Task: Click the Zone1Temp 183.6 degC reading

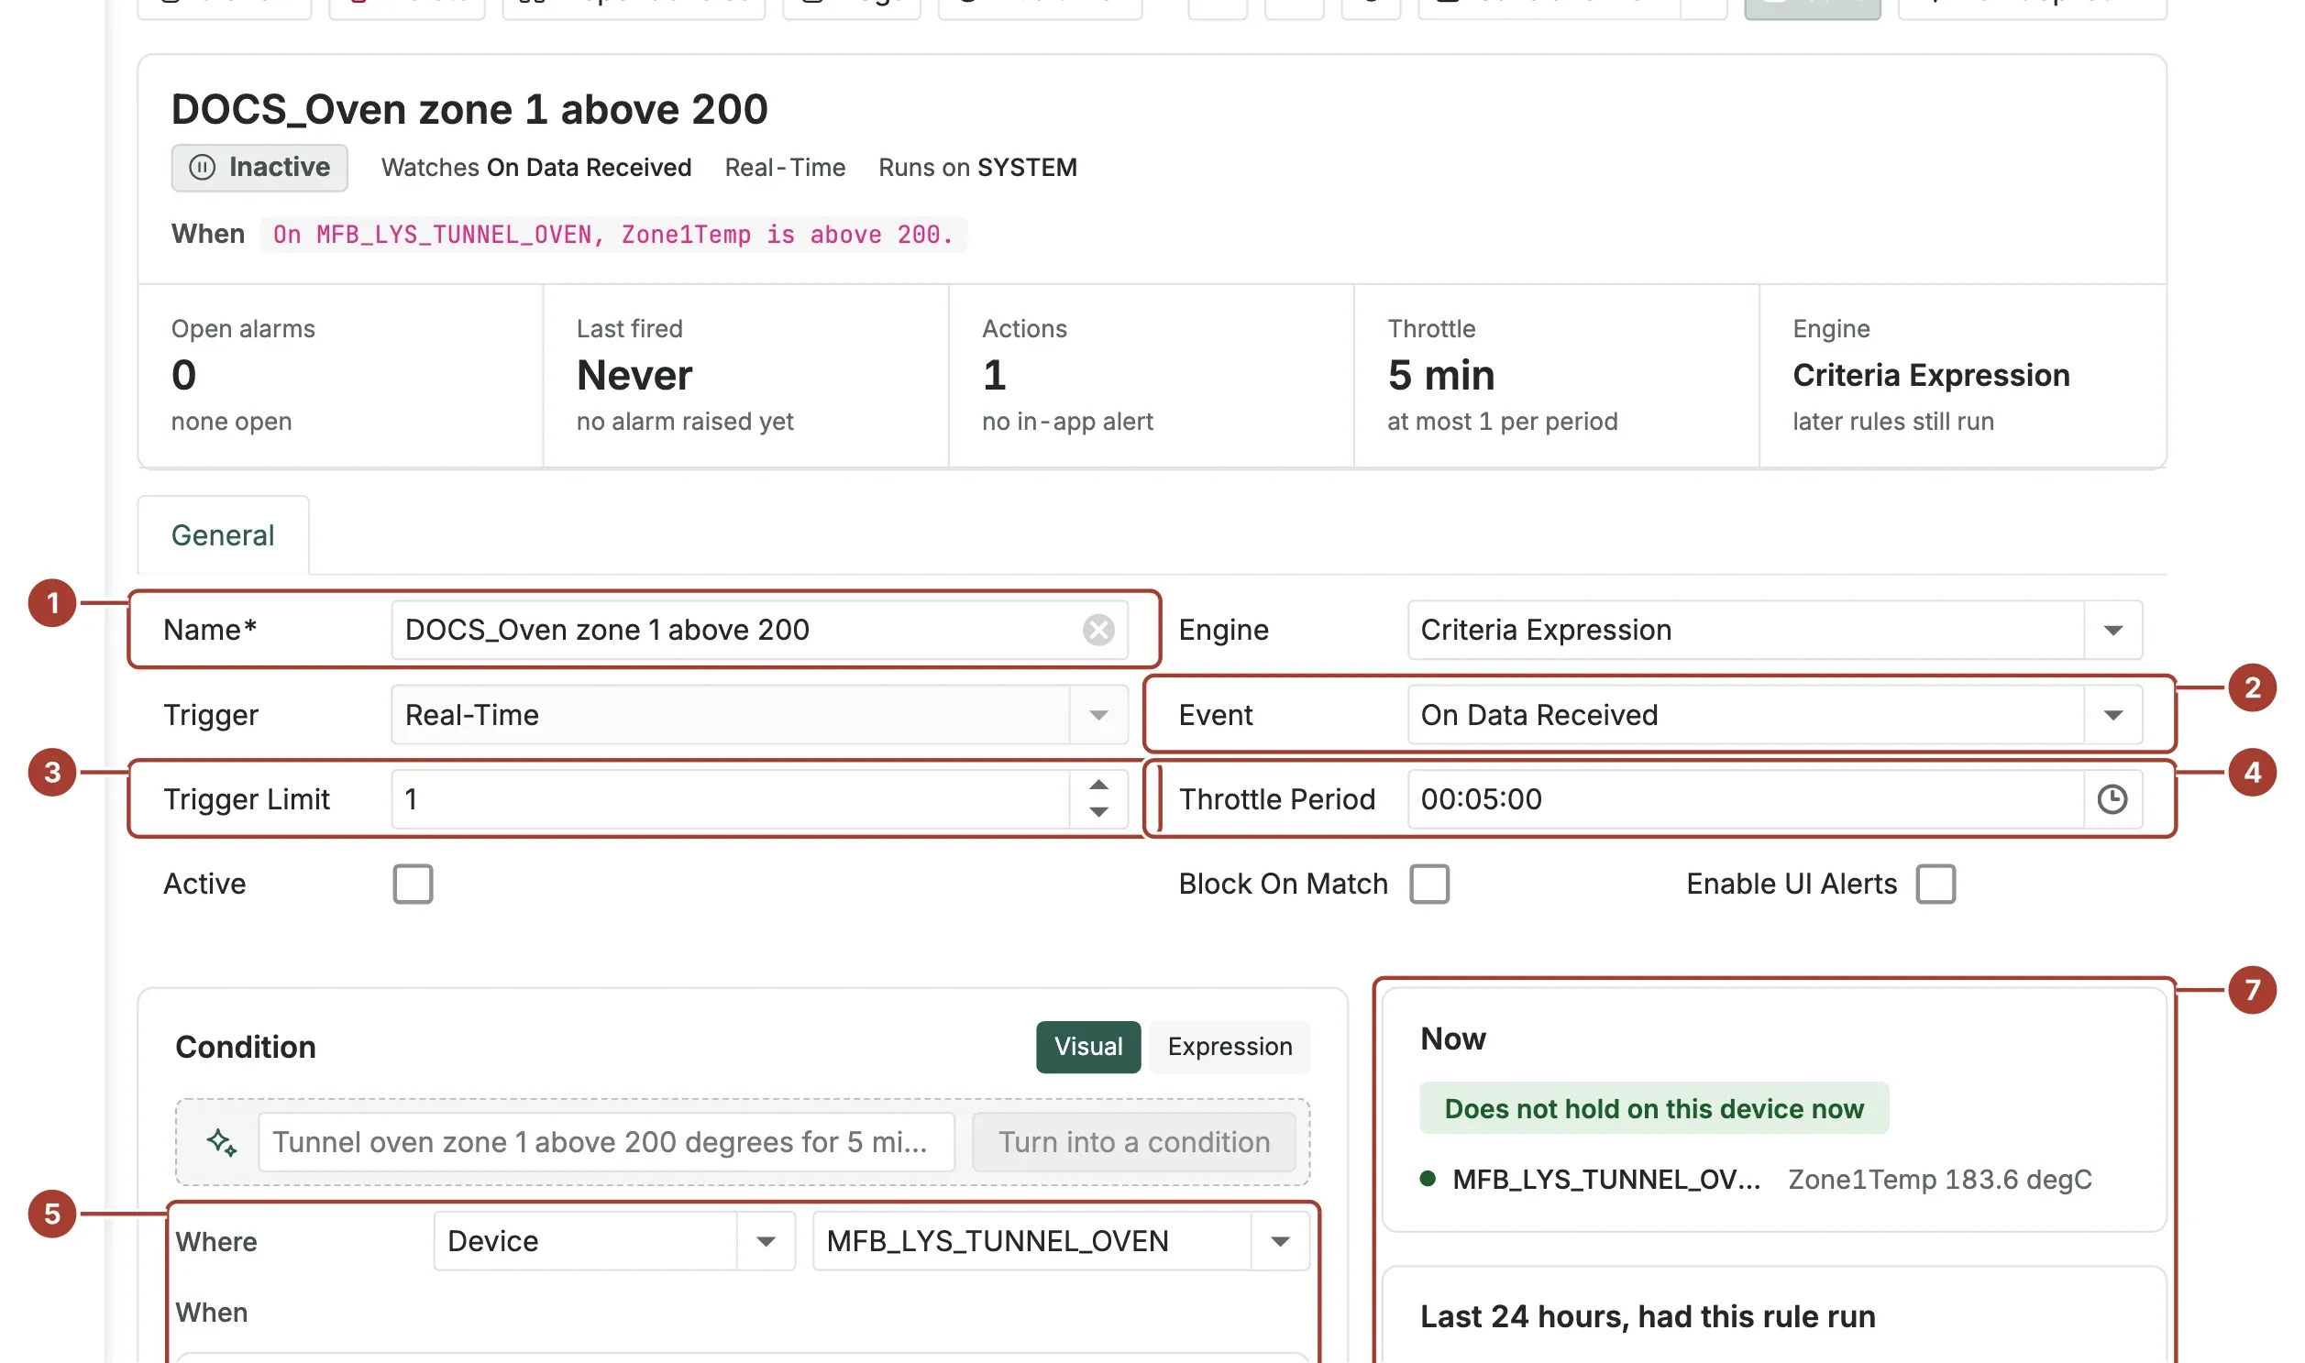Action: tap(1938, 1179)
